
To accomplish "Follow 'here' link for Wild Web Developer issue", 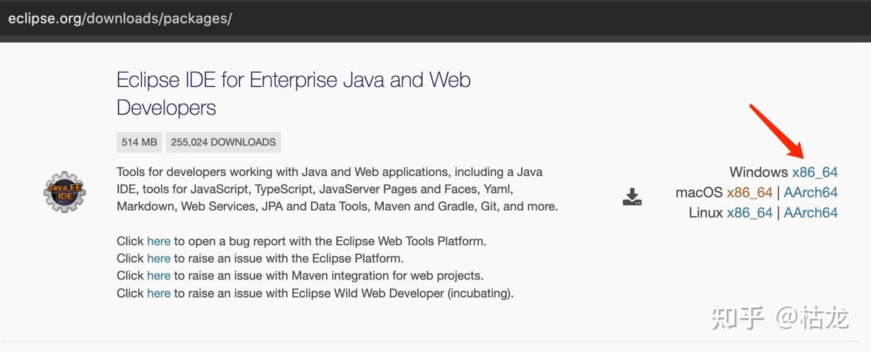I will [159, 294].
